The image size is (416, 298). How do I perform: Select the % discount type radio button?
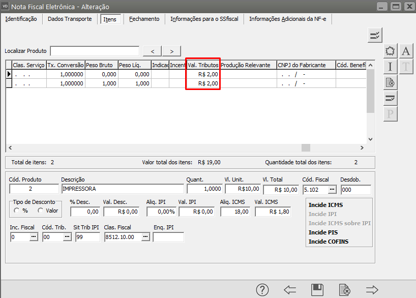click(x=16, y=211)
